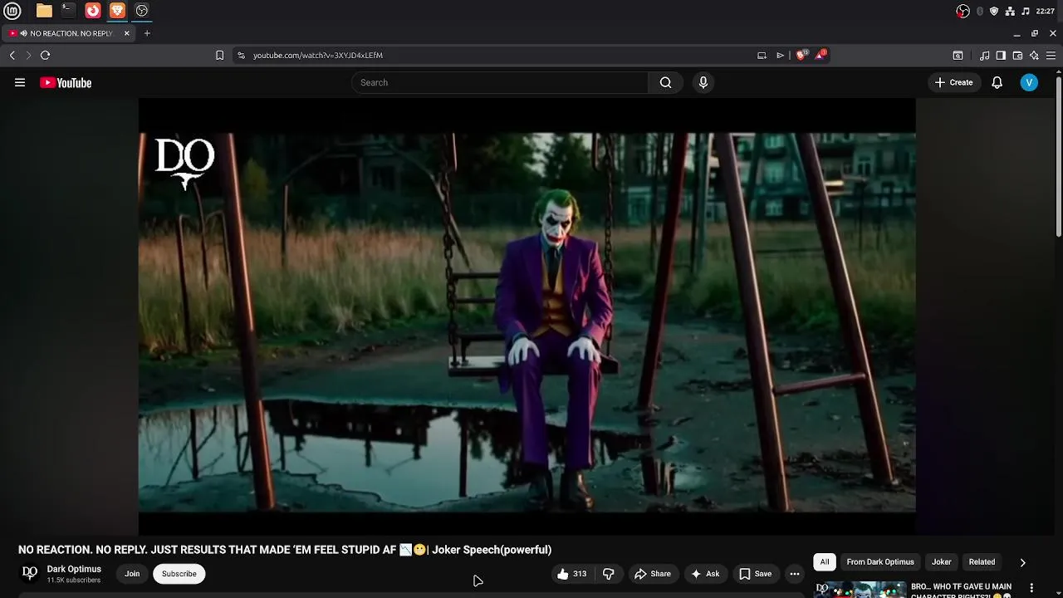Dislike the video with thumbs down

pyautogui.click(x=608, y=573)
